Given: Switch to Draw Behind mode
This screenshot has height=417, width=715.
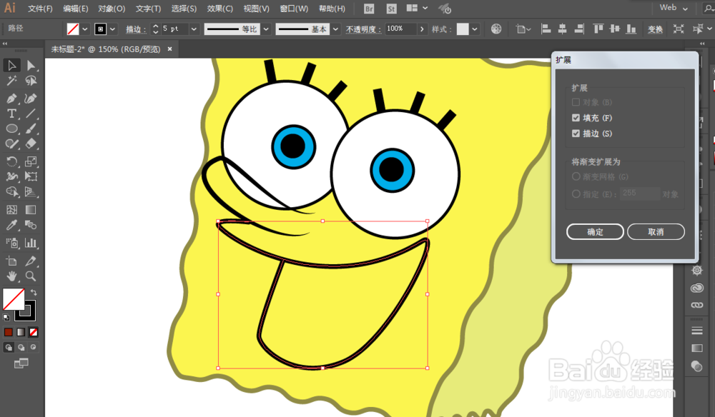Looking at the screenshot, I should click(21, 347).
